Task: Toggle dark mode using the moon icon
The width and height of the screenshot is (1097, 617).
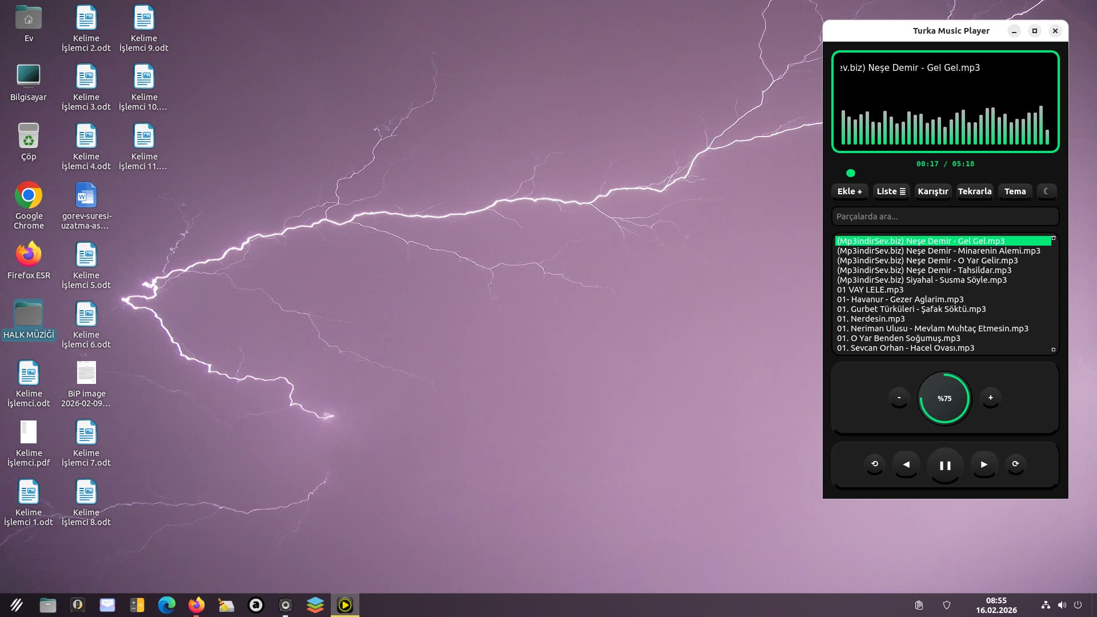Action: pos(1046,191)
